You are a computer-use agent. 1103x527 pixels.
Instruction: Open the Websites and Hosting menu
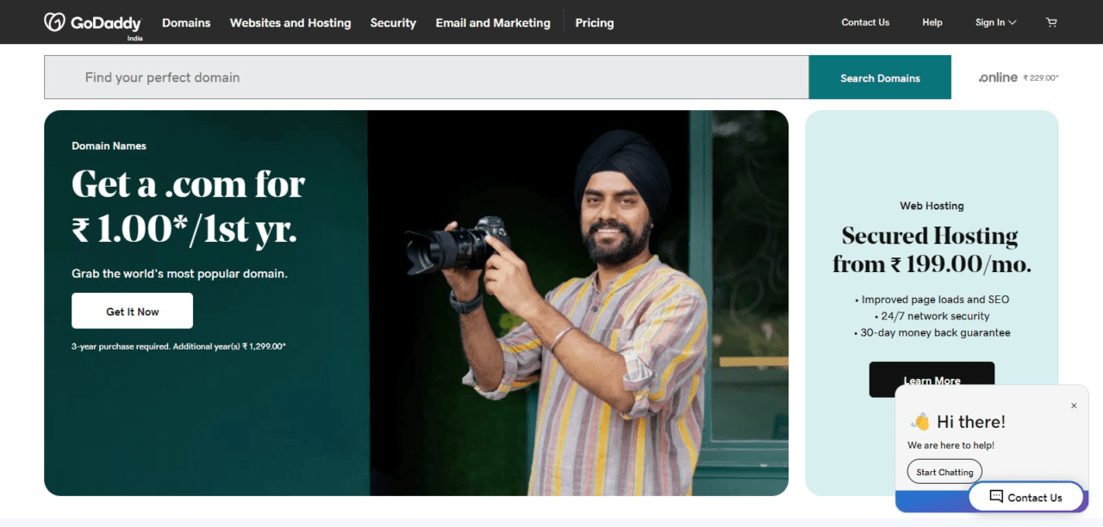(x=290, y=23)
